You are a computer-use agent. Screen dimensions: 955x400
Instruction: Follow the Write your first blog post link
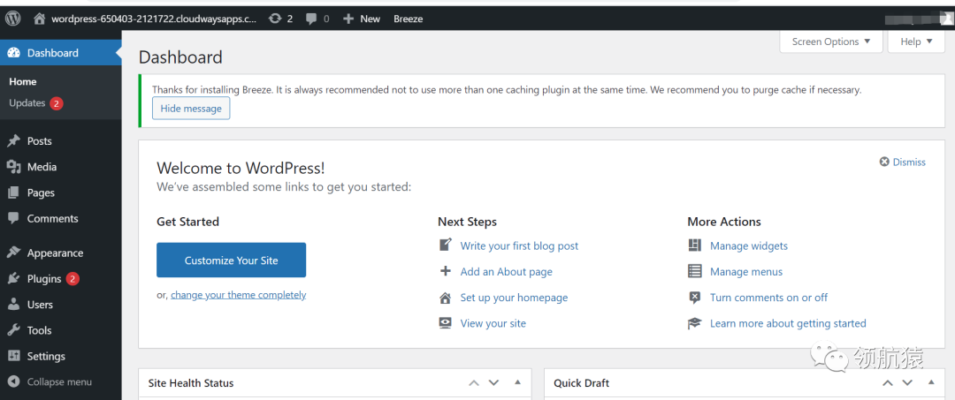519,246
